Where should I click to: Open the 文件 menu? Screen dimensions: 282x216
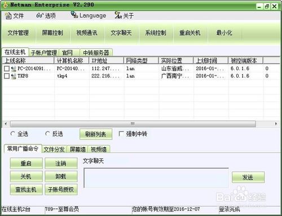pyautogui.click(x=14, y=16)
